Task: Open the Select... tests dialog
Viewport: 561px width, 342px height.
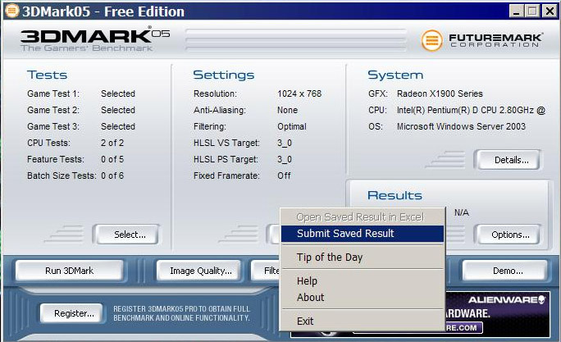Action: (x=126, y=235)
